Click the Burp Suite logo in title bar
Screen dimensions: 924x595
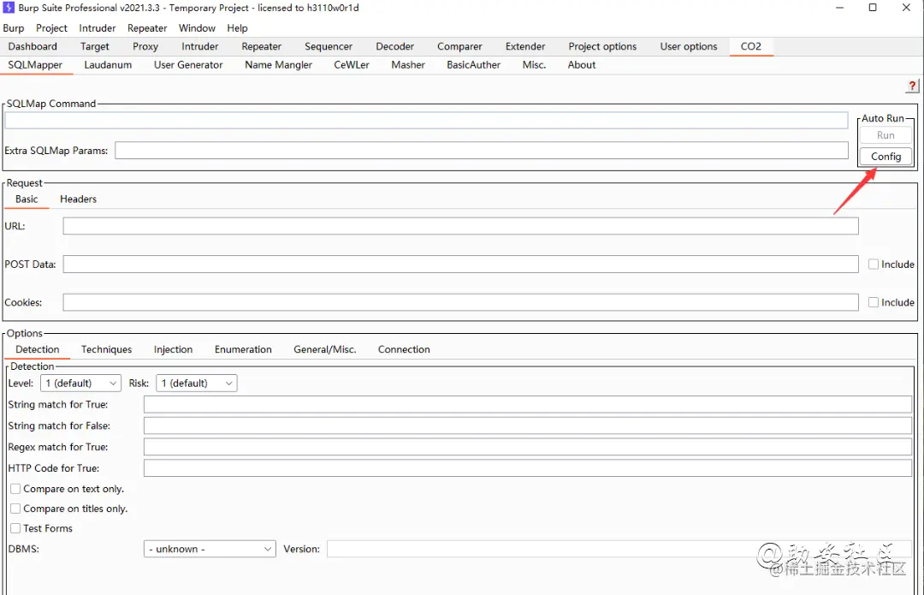9,8
